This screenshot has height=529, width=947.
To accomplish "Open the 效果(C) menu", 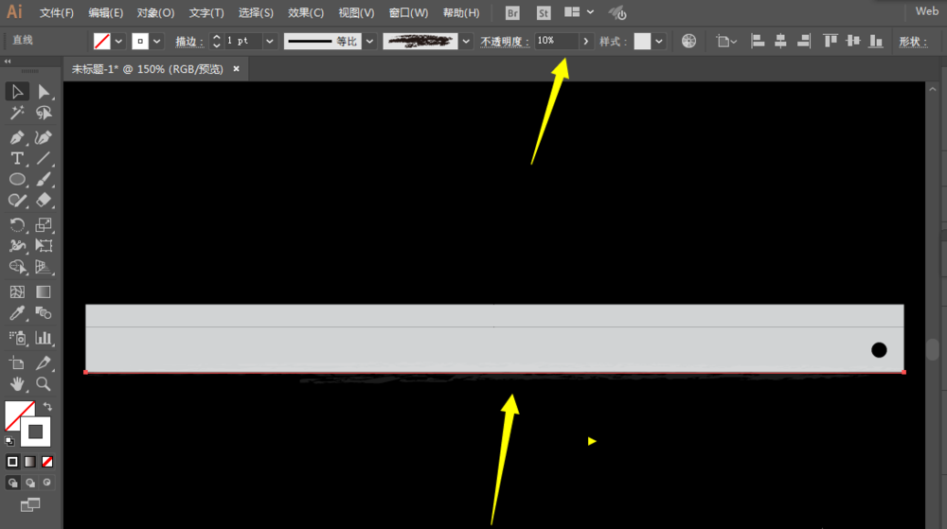I will pos(306,12).
